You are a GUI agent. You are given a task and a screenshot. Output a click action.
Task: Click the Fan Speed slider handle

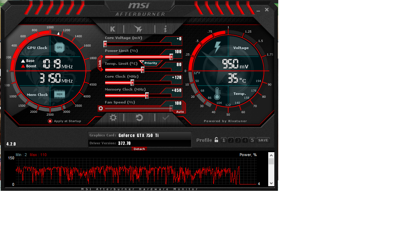(x=171, y=108)
